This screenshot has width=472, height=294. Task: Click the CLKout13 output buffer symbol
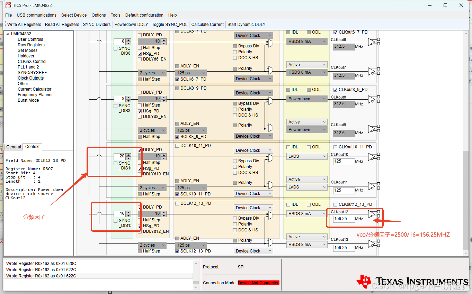[x=372, y=244]
